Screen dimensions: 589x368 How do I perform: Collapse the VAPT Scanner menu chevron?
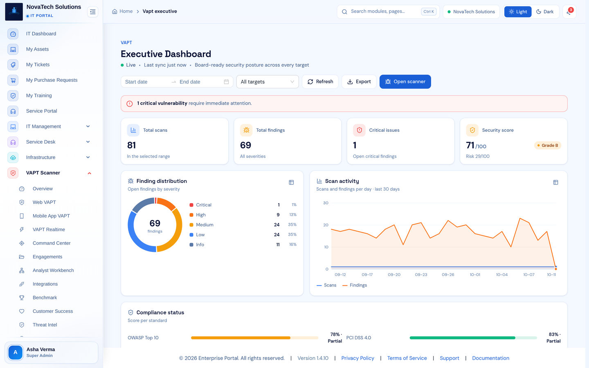[x=89, y=173]
